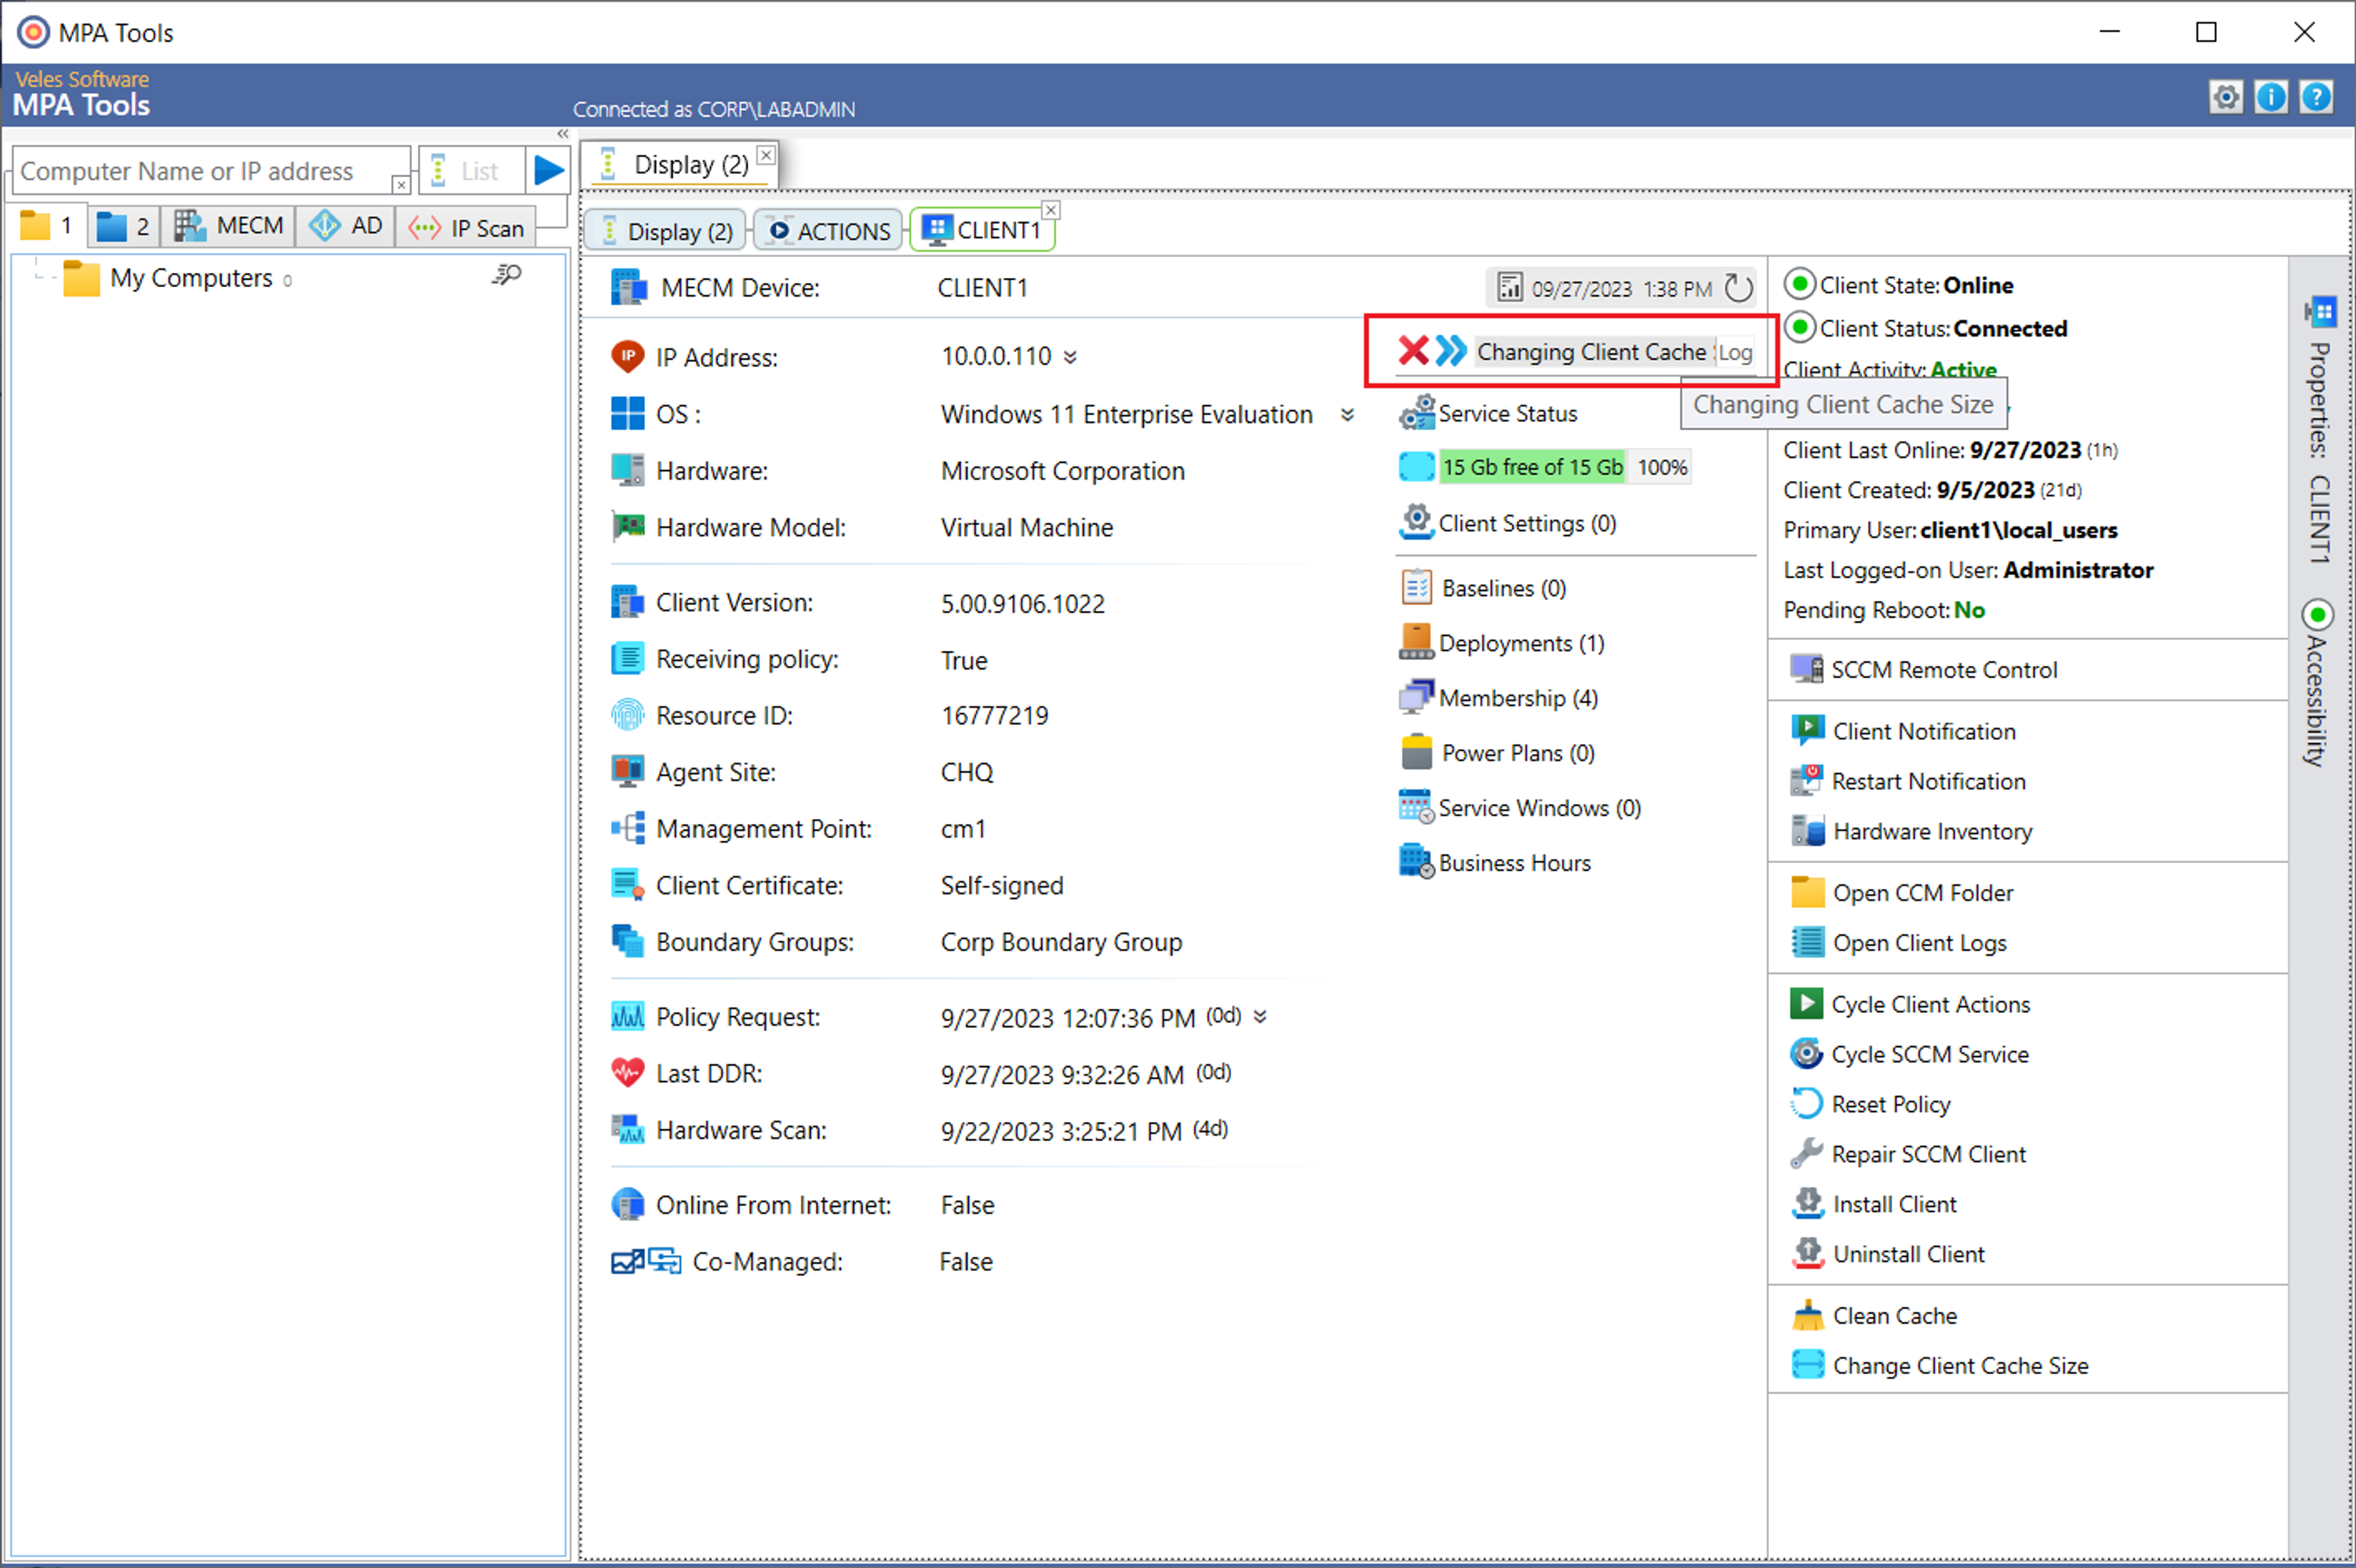Close the top Display (2) tab
Screen dimensions: 2356x1568
pos(766,155)
